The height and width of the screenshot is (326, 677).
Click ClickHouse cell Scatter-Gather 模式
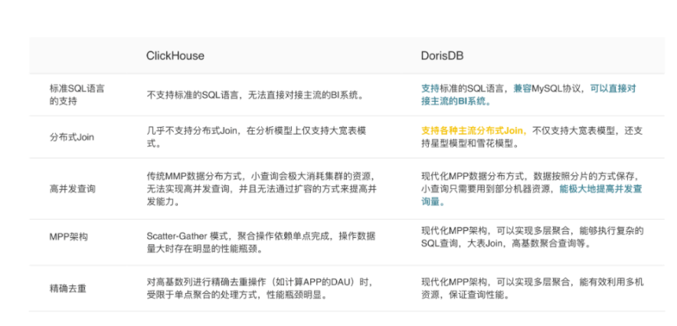(x=261, y=243)
